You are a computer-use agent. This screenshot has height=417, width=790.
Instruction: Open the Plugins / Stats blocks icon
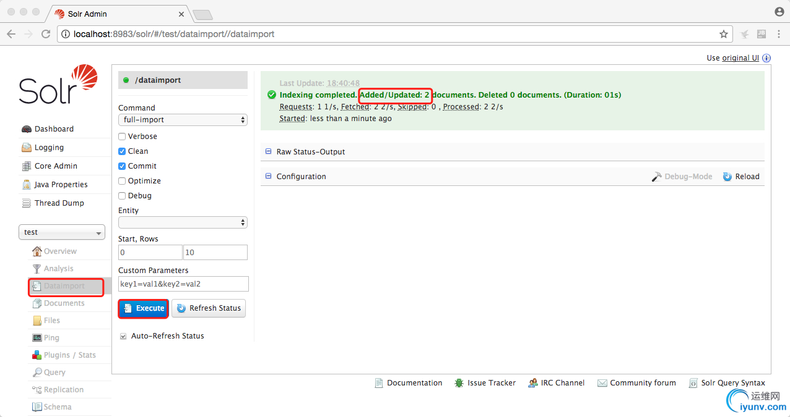(37, 355)
